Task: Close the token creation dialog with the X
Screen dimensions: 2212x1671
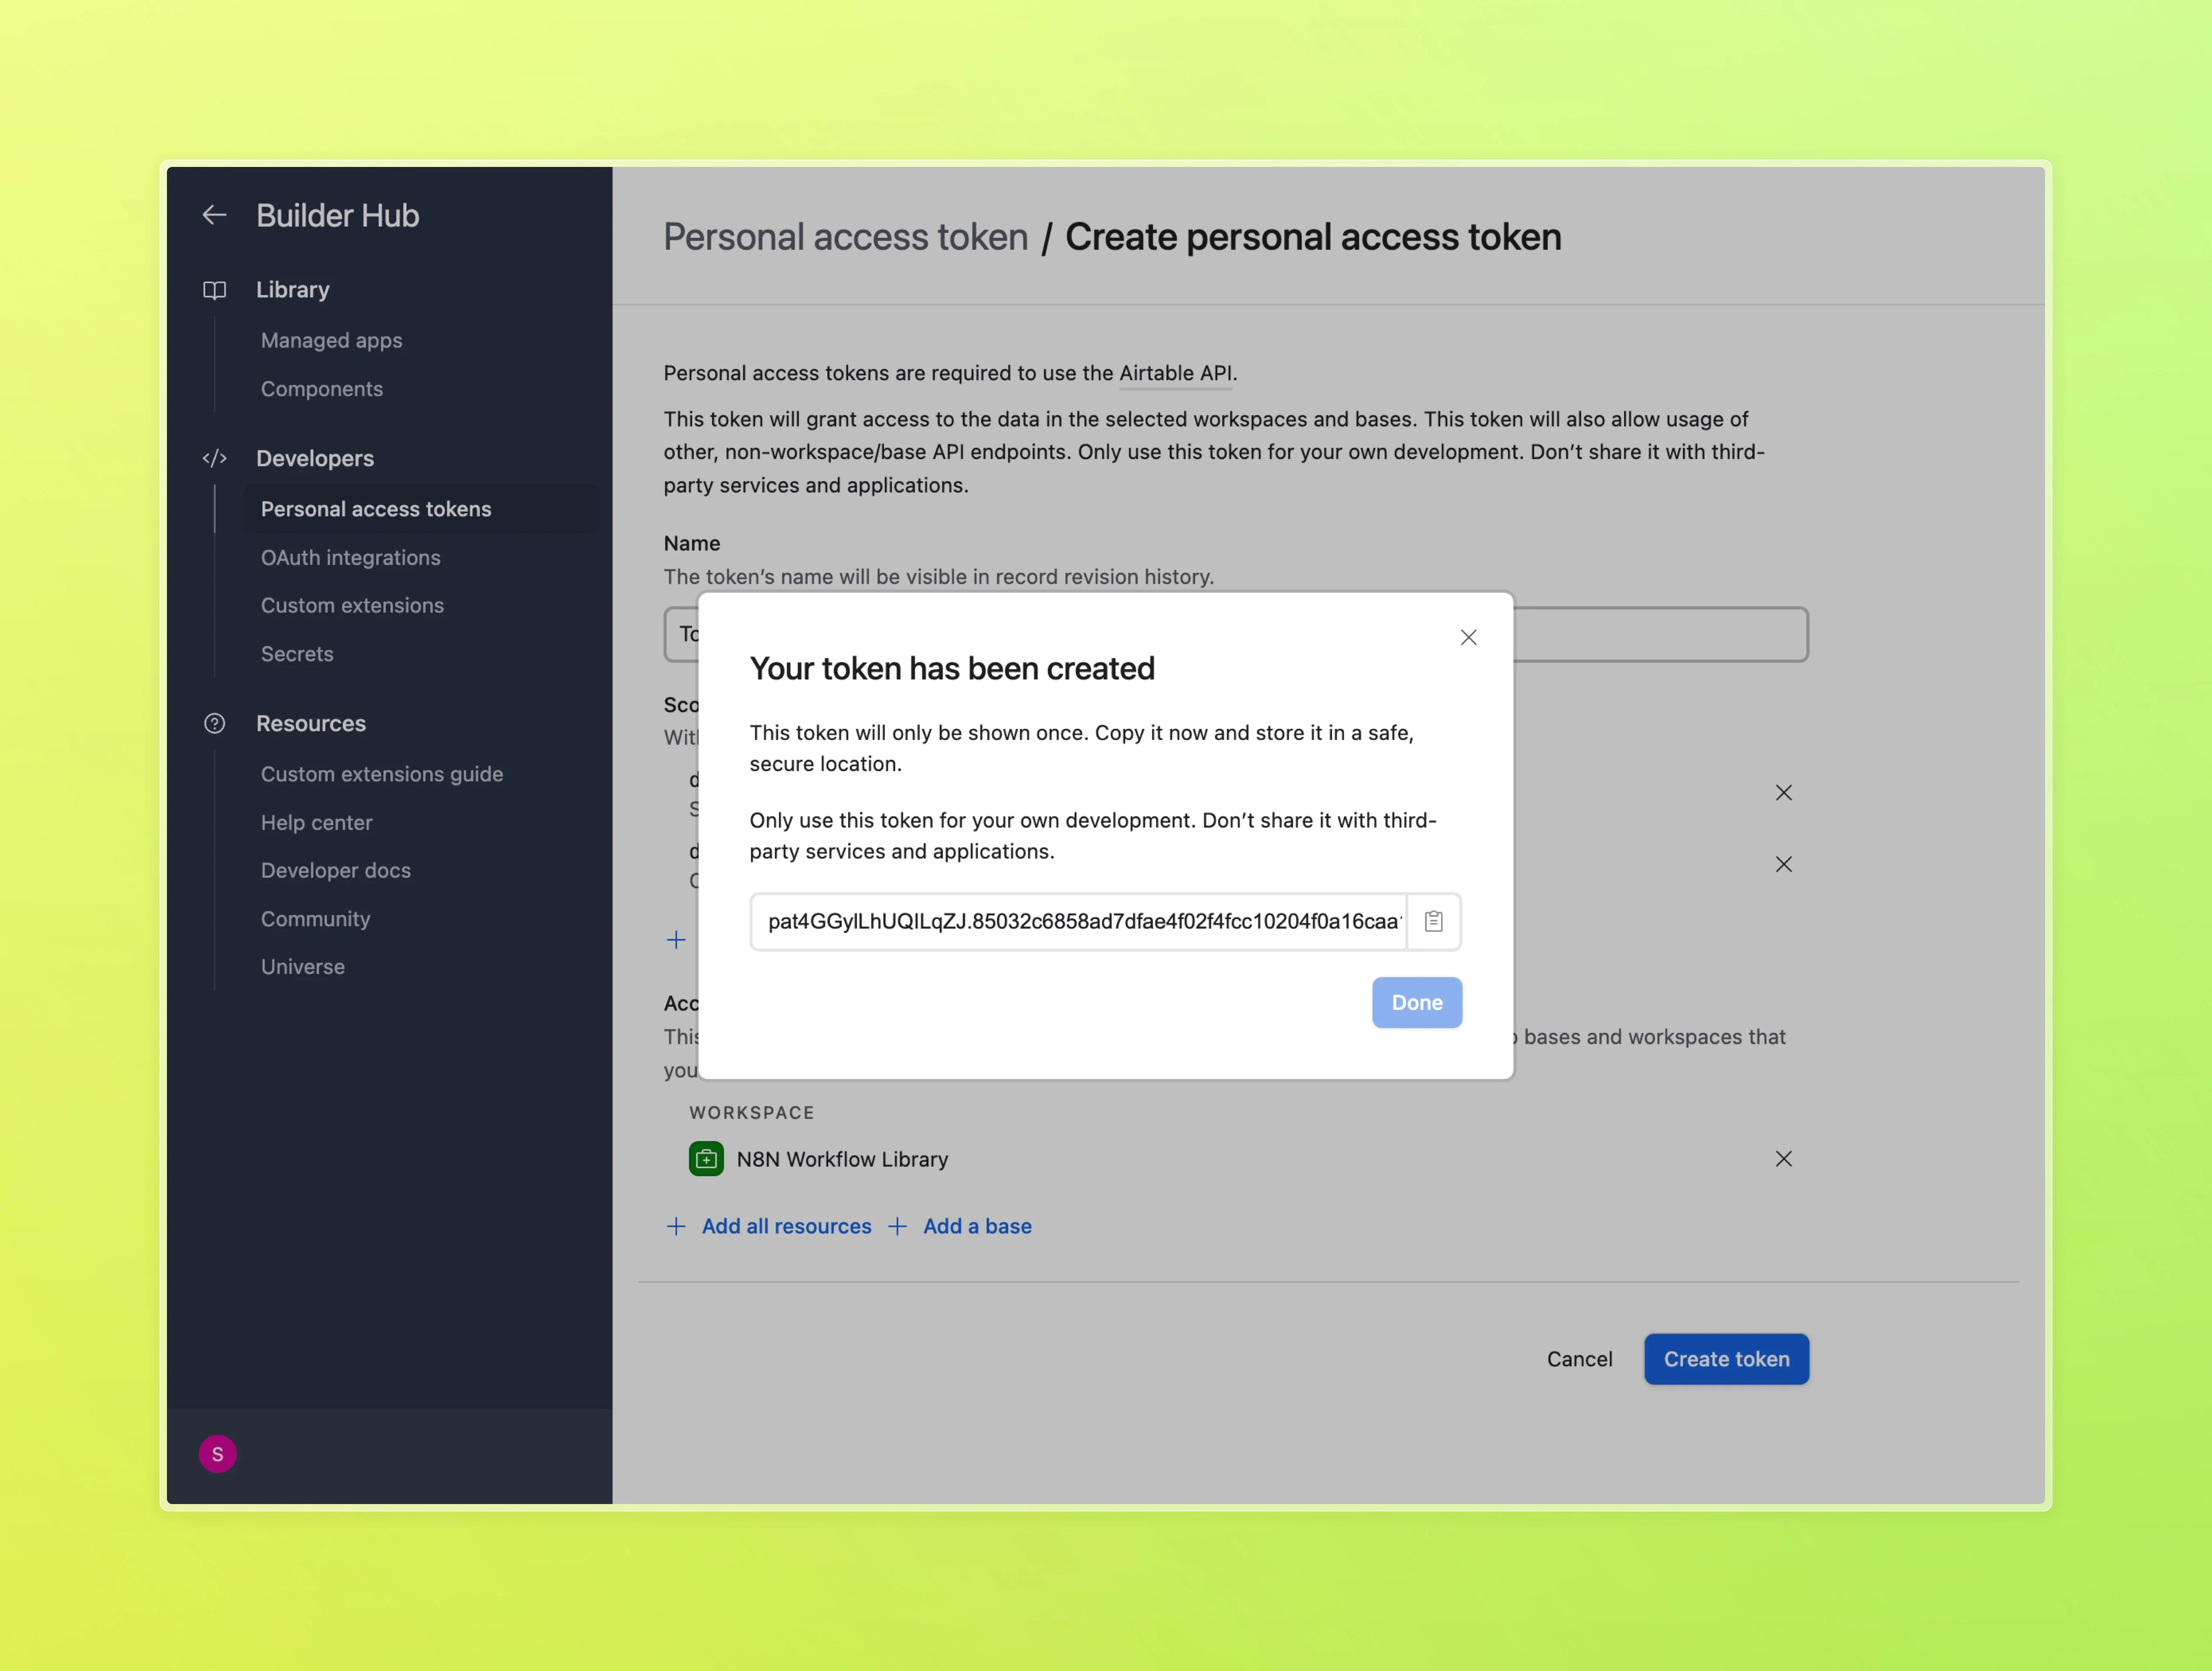Action: click(x=1468, y=637)
